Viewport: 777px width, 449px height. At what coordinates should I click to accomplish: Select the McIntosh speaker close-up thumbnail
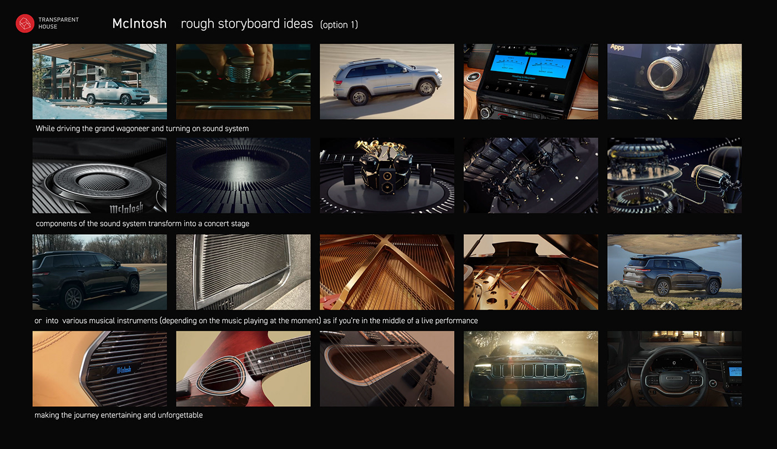(99, 175)
